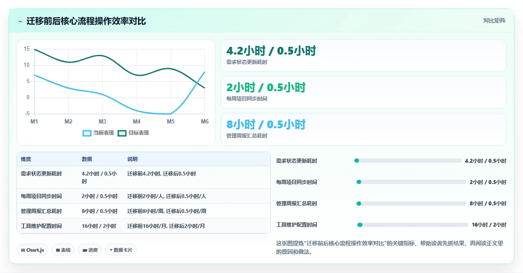Viewport: 523px width, 273px height.
Task: Click the 16小时 / 2小时 progress value label
Action: click(x=489, y=224)
